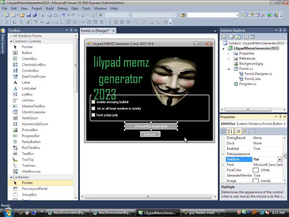Click the Copy toolbar icon
This screenshot has width=289, height=217.
point(49,15)
